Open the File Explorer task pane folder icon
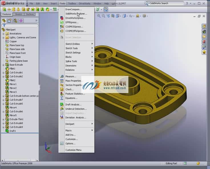Screen dimensions: 210x169 coord(204,37)
